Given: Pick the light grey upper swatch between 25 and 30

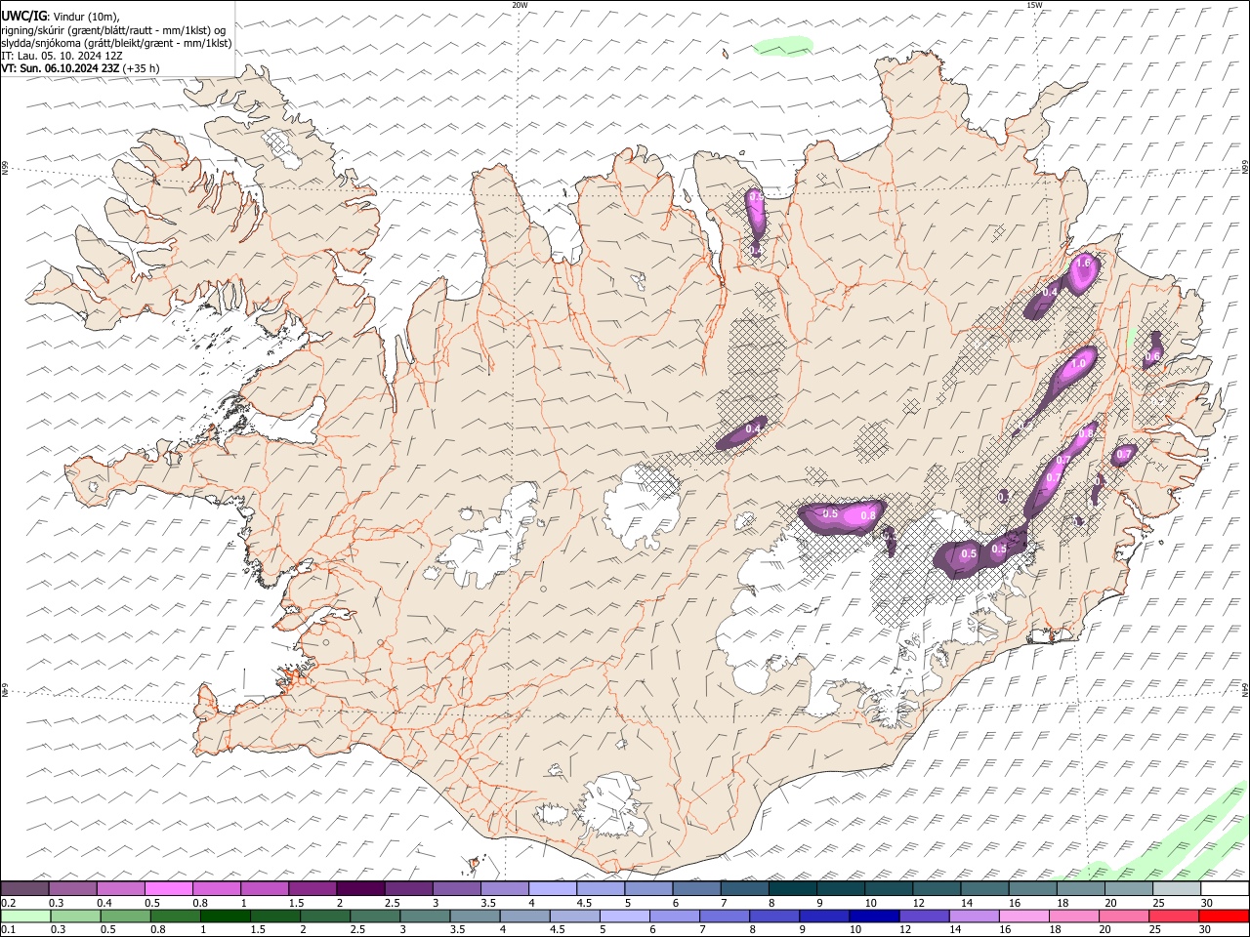Looking at the screenshot, I should point(1176,888).
